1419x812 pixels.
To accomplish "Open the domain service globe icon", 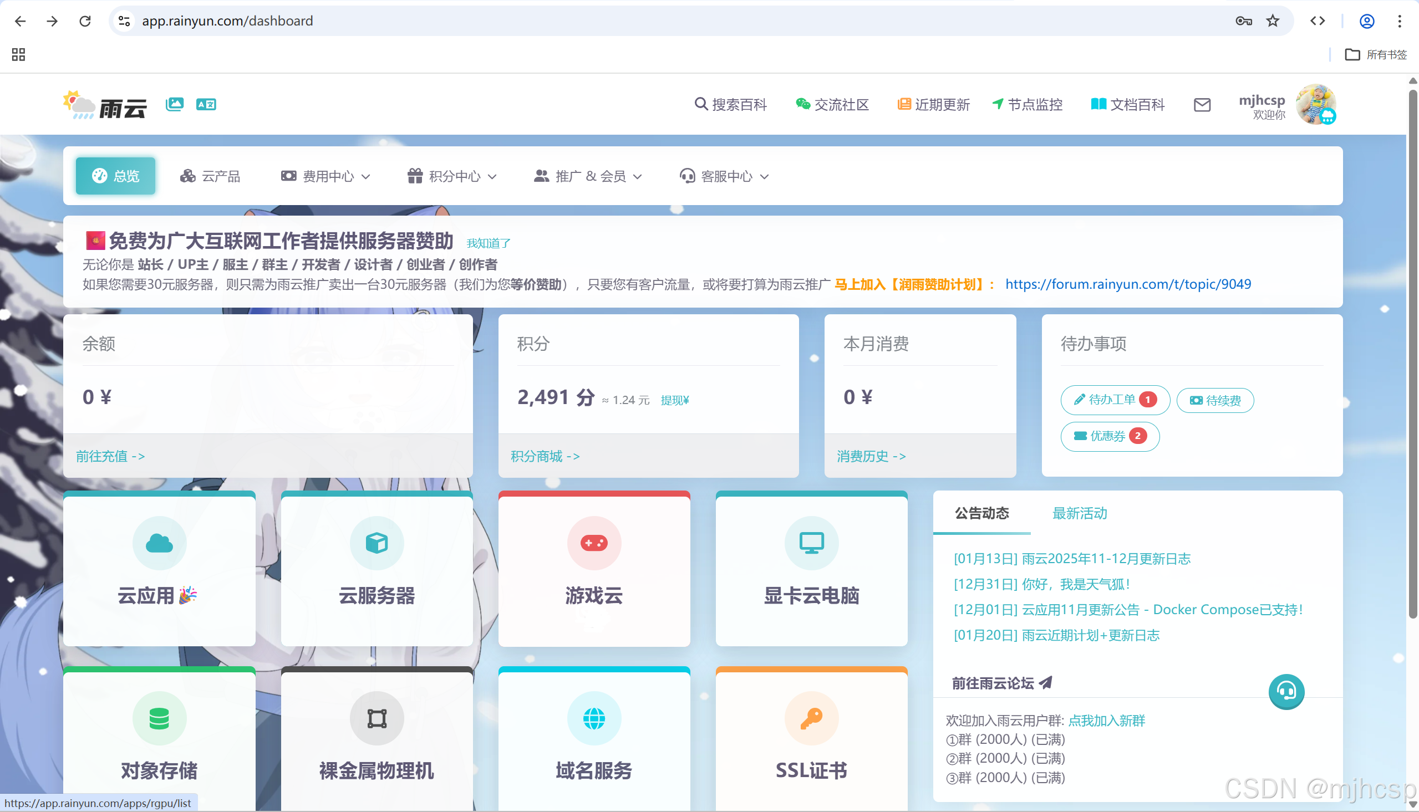I will click(x=593, y=718).
